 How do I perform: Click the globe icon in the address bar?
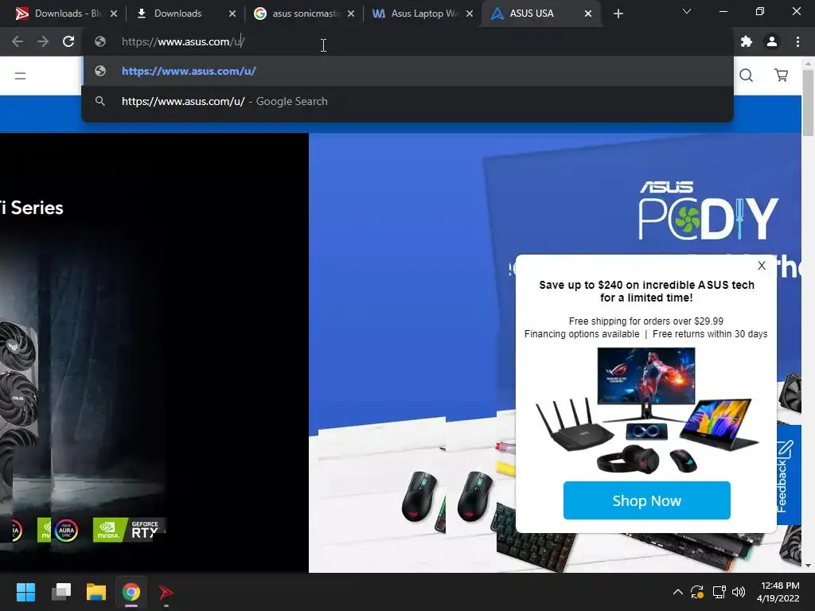tap(100, 41)
